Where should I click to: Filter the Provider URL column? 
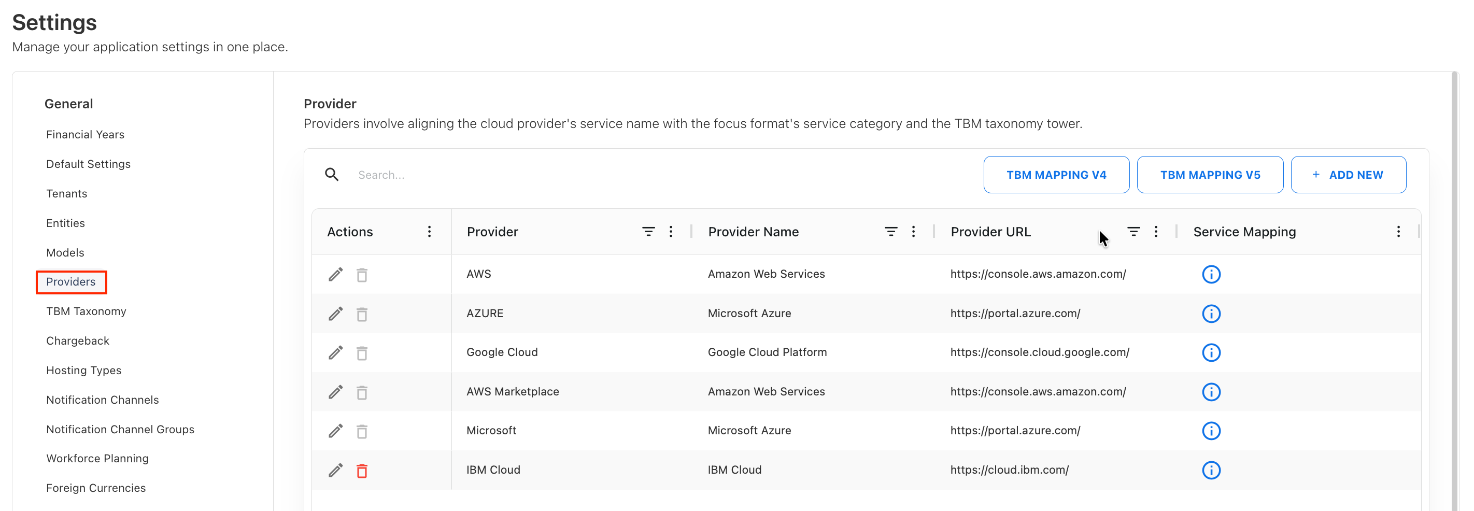[x=1133, y=232]
